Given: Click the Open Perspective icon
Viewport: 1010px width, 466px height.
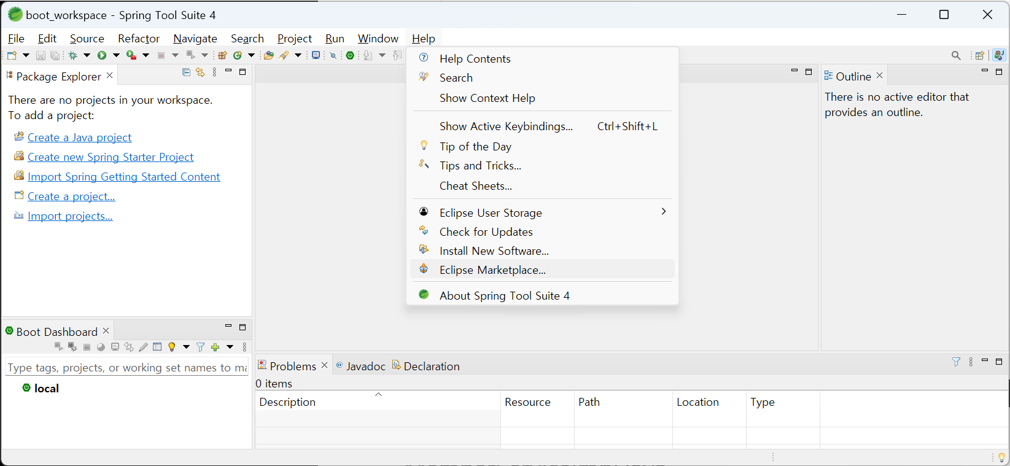Looking at the screenshot, I should point(979,55).
